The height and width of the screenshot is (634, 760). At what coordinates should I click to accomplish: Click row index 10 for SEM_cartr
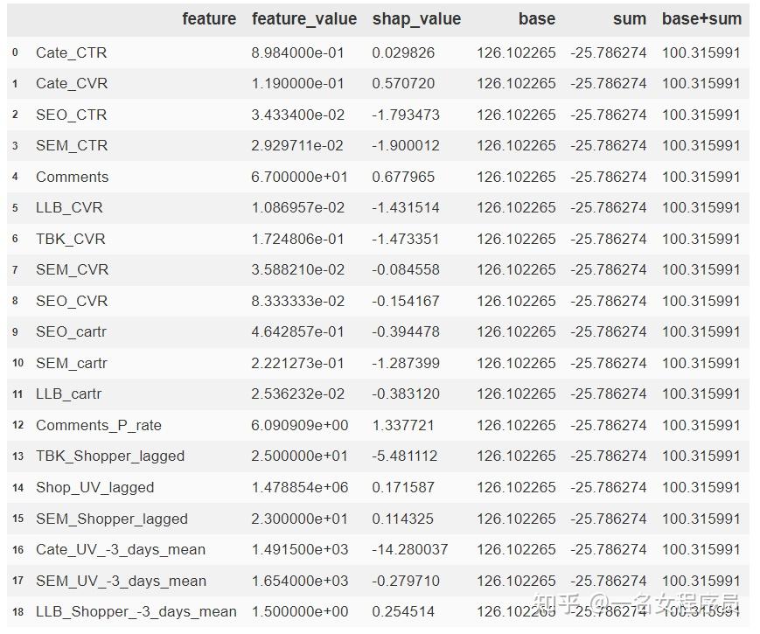coord(17,363)
